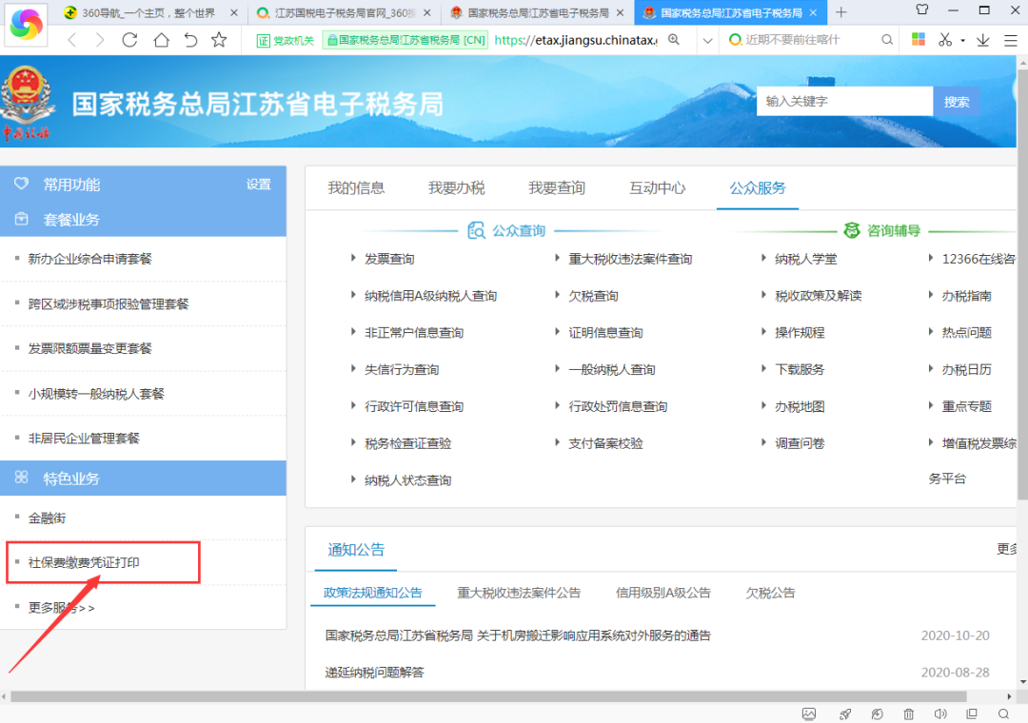The image size is (1028, 723).
Task: Open the browser hamburger menu
Action: tap(1011, 40)
